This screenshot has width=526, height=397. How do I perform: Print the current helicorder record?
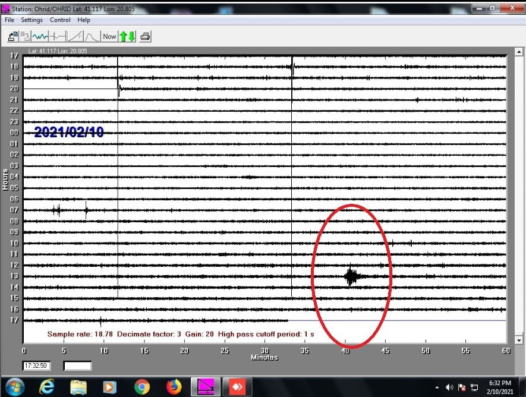click(144, 36)
